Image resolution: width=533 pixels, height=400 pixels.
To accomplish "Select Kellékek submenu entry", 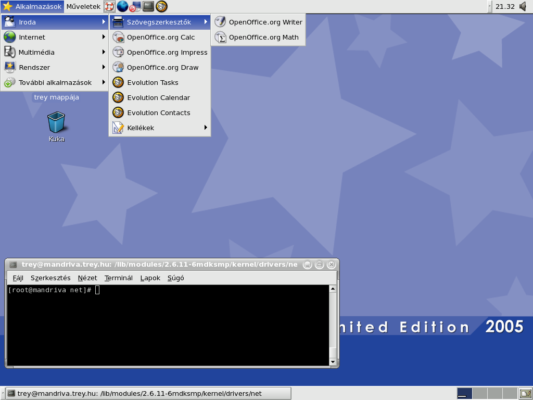I will (160, 128).
